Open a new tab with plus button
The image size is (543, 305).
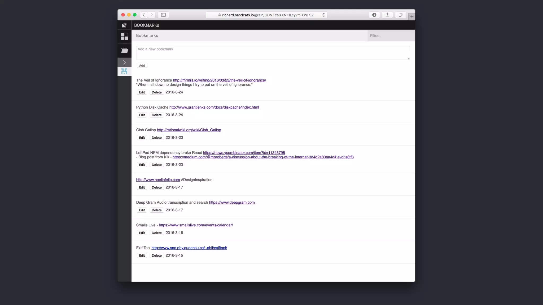tap(412, 16)
